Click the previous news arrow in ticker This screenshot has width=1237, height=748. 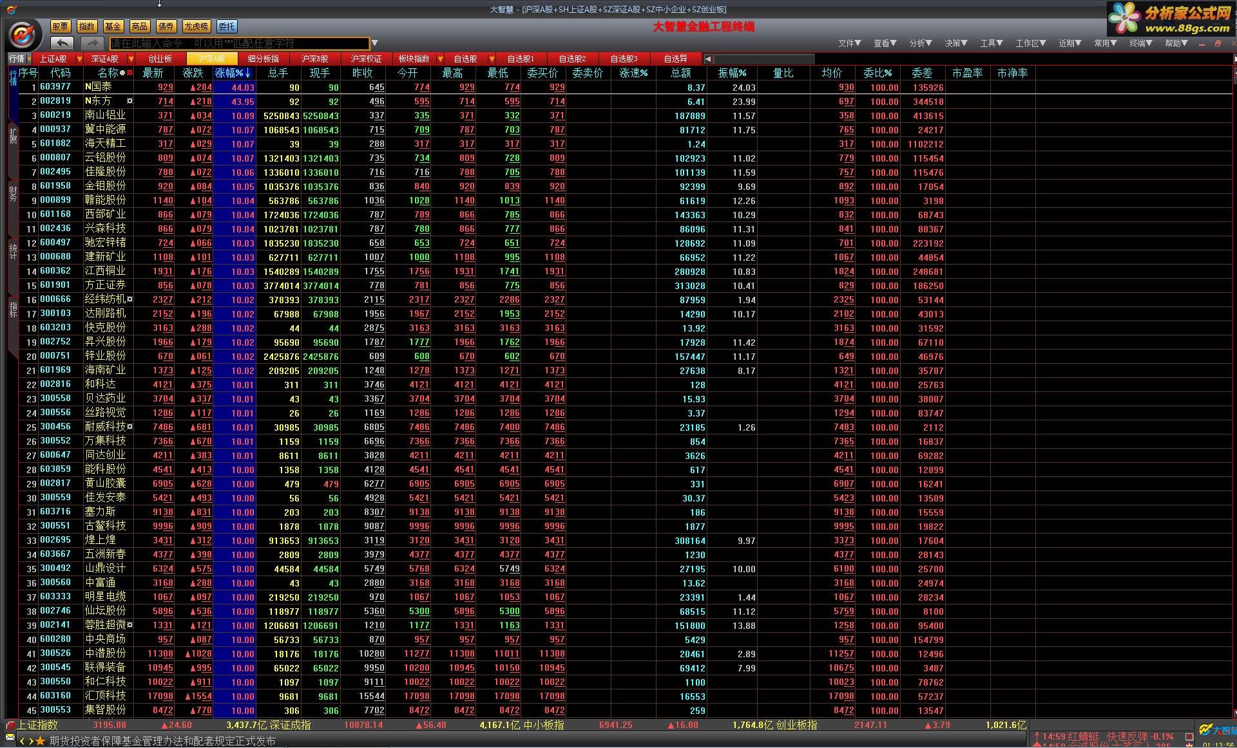[x=23, y=742]
